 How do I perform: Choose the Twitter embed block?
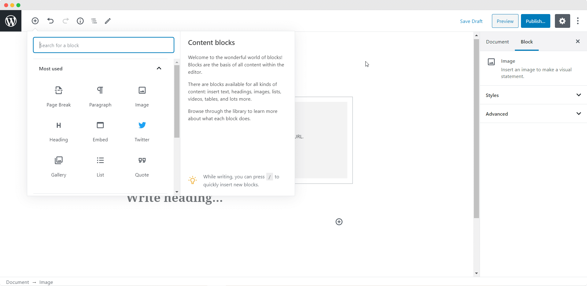click(142, 132)
